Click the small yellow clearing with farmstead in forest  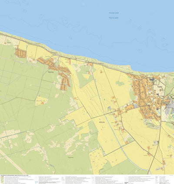tap(41, 101)
